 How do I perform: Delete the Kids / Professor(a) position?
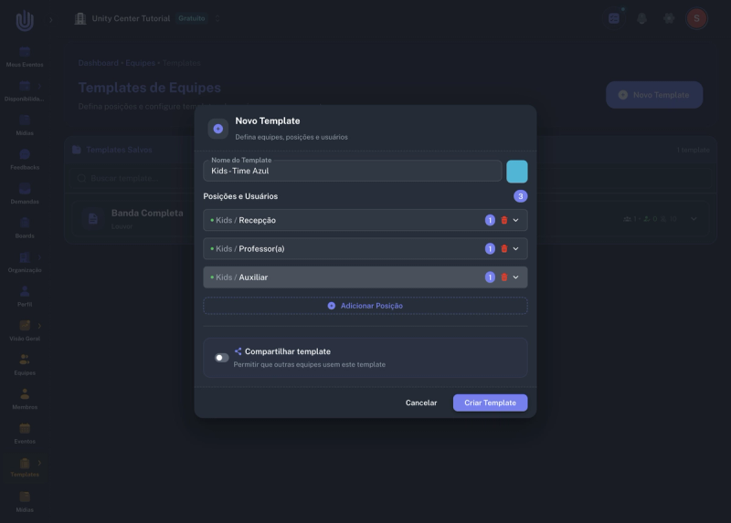504,248
